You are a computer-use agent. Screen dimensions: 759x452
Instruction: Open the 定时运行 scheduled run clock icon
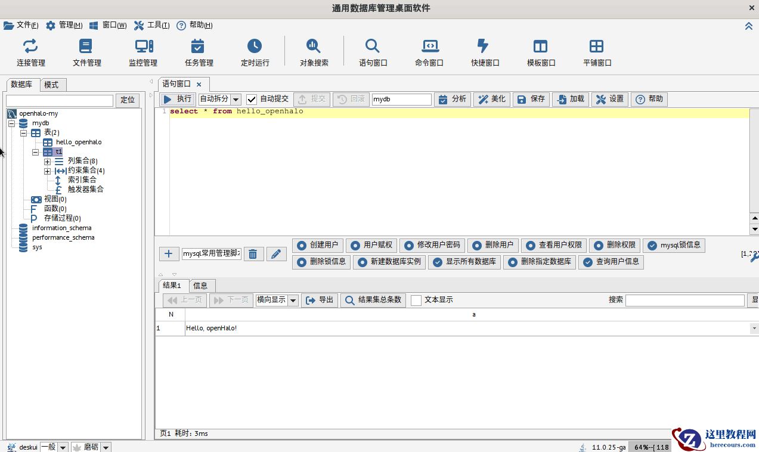[x=255, y=47]
